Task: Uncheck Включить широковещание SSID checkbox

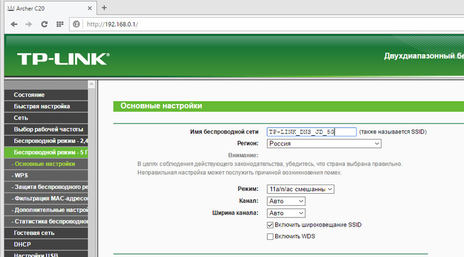Action: pyautogui.click(x=270, y=225)
